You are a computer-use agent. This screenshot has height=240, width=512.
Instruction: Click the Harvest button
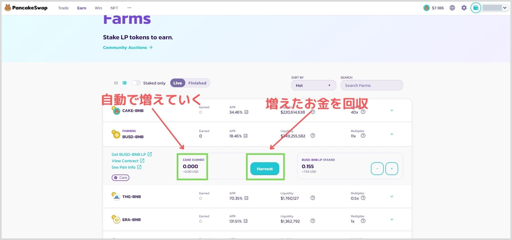(x=265, y=169)
